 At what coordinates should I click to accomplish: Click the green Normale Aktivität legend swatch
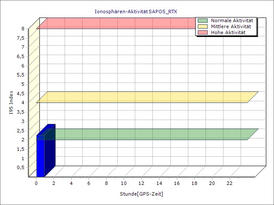[203, 20]
